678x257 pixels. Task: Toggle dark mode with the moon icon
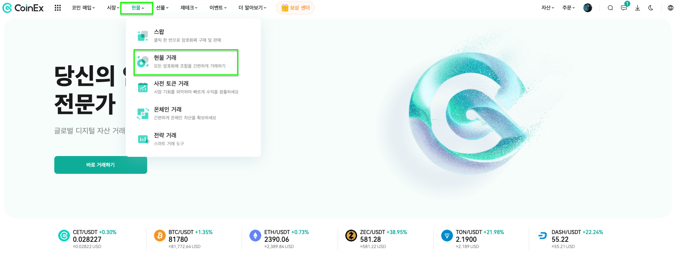[x=651, y=8]
